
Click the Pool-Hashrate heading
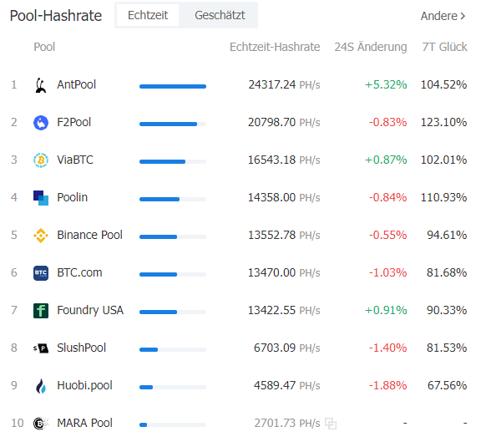(x=55, y=16)
